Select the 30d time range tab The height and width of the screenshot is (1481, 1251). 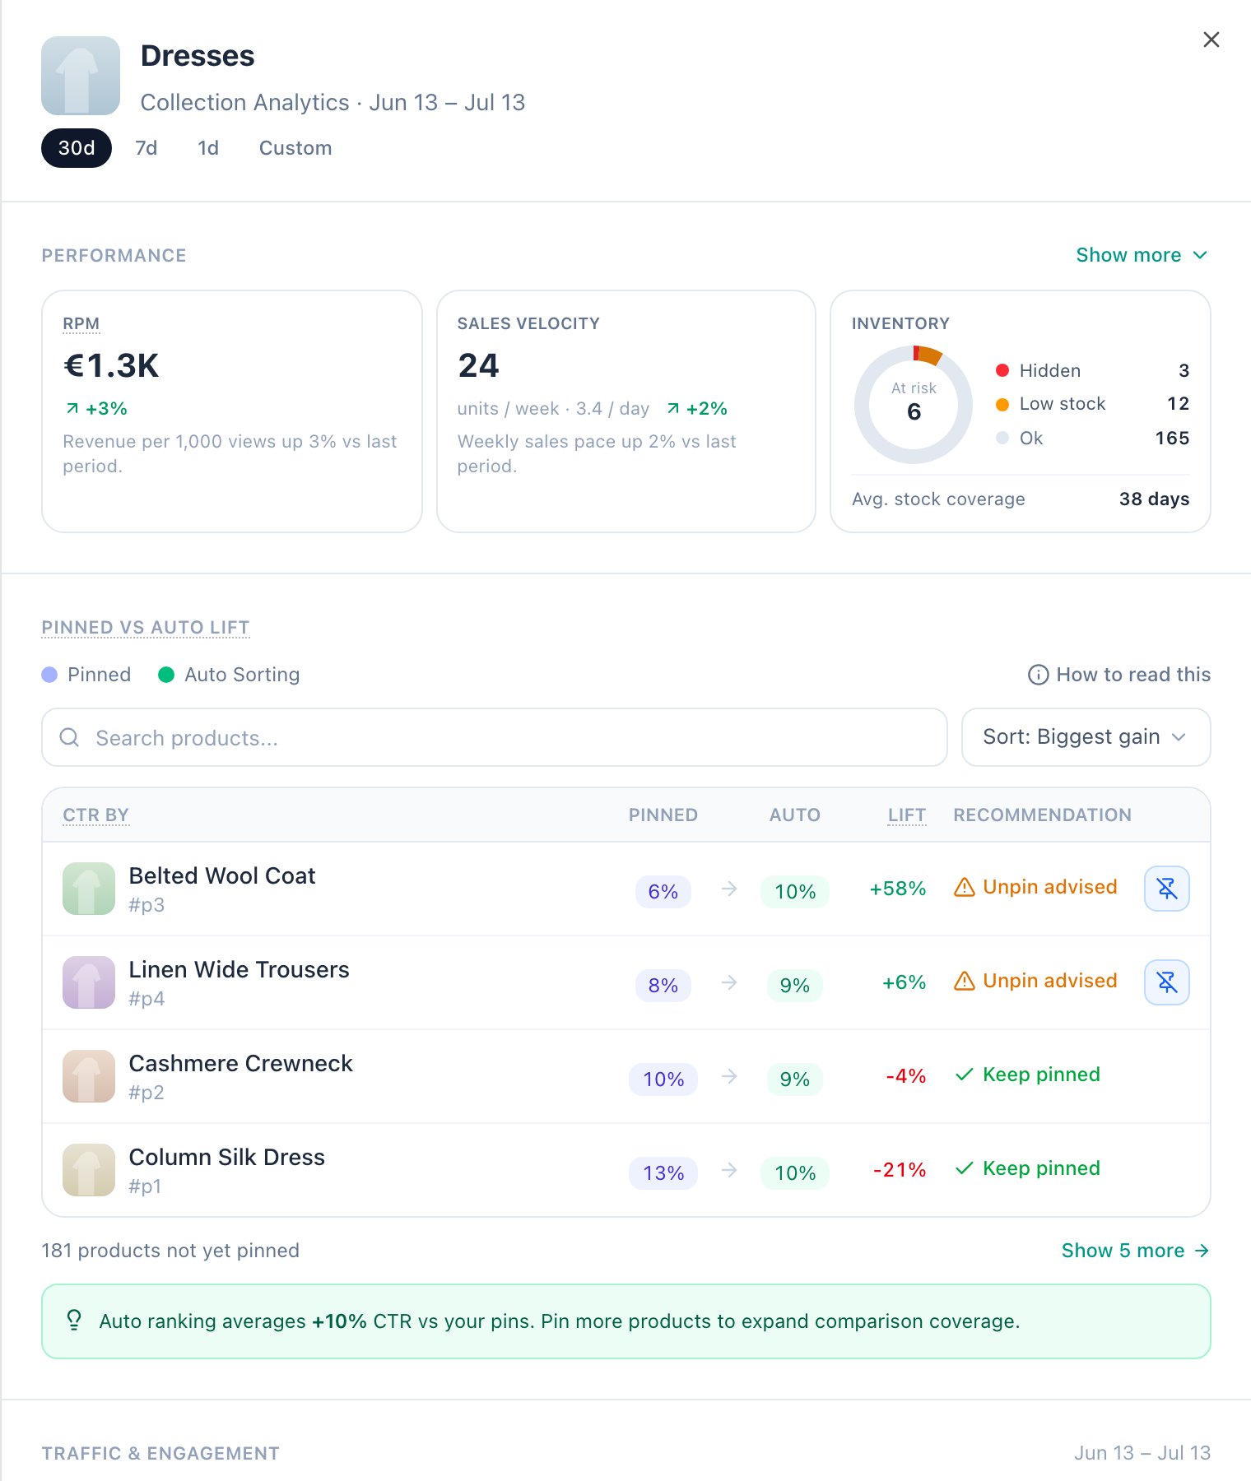coord(77,148)
